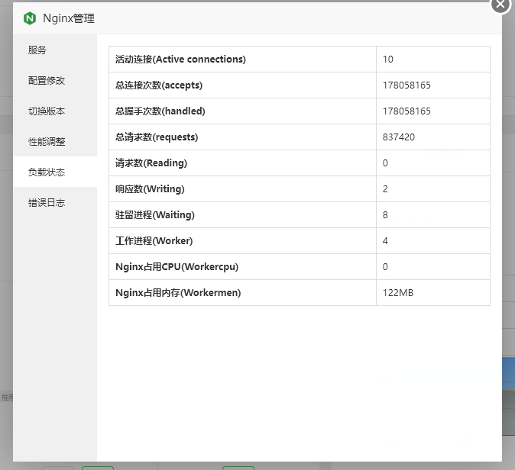Close the Nginx管理 dialog
The width and height of the screenshot is (515, 470).
coord(500,5)
